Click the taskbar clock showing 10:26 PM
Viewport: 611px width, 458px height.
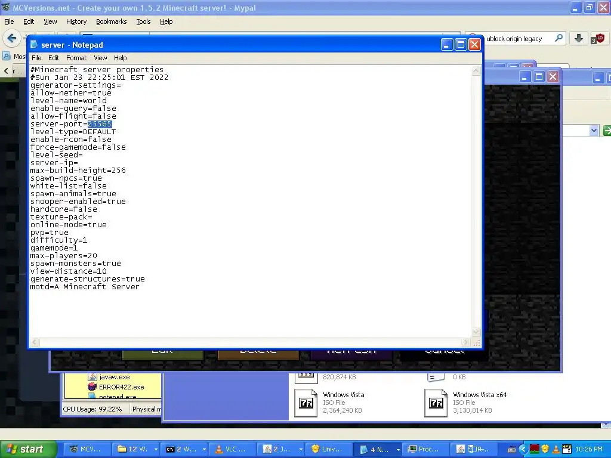pyautogui.click(x=589, y=449)
